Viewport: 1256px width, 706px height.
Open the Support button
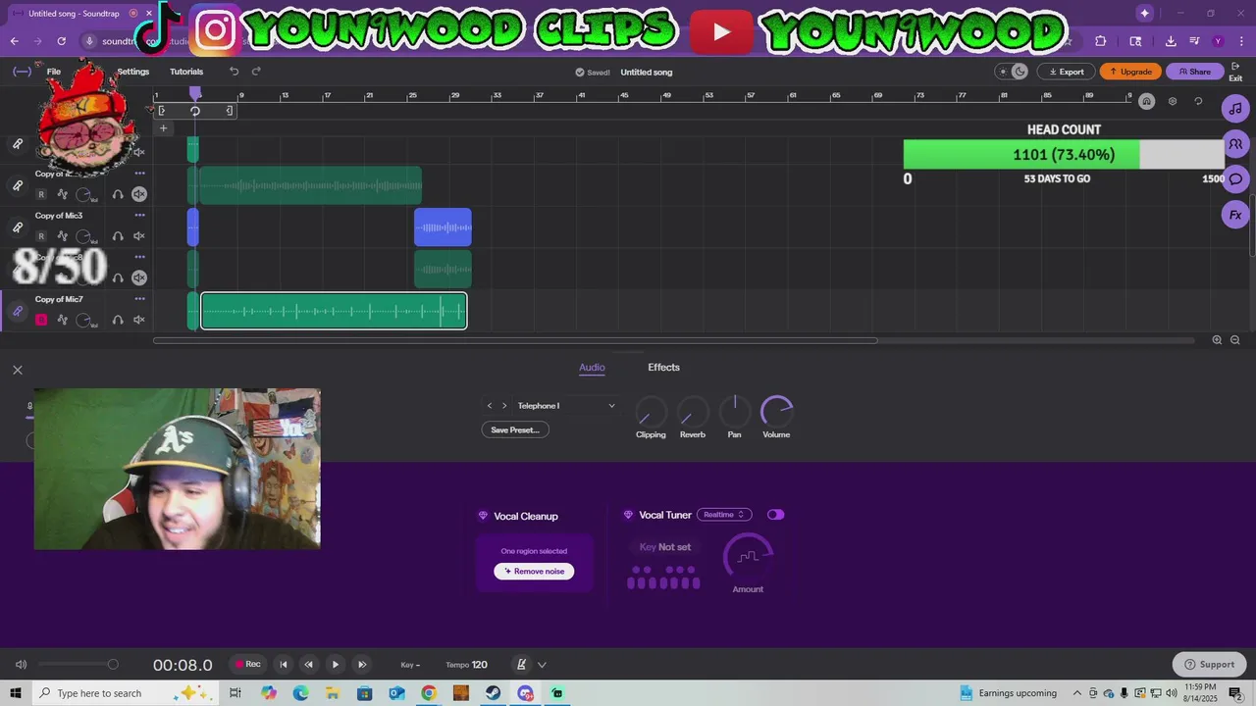click(x=1209, y=664)
